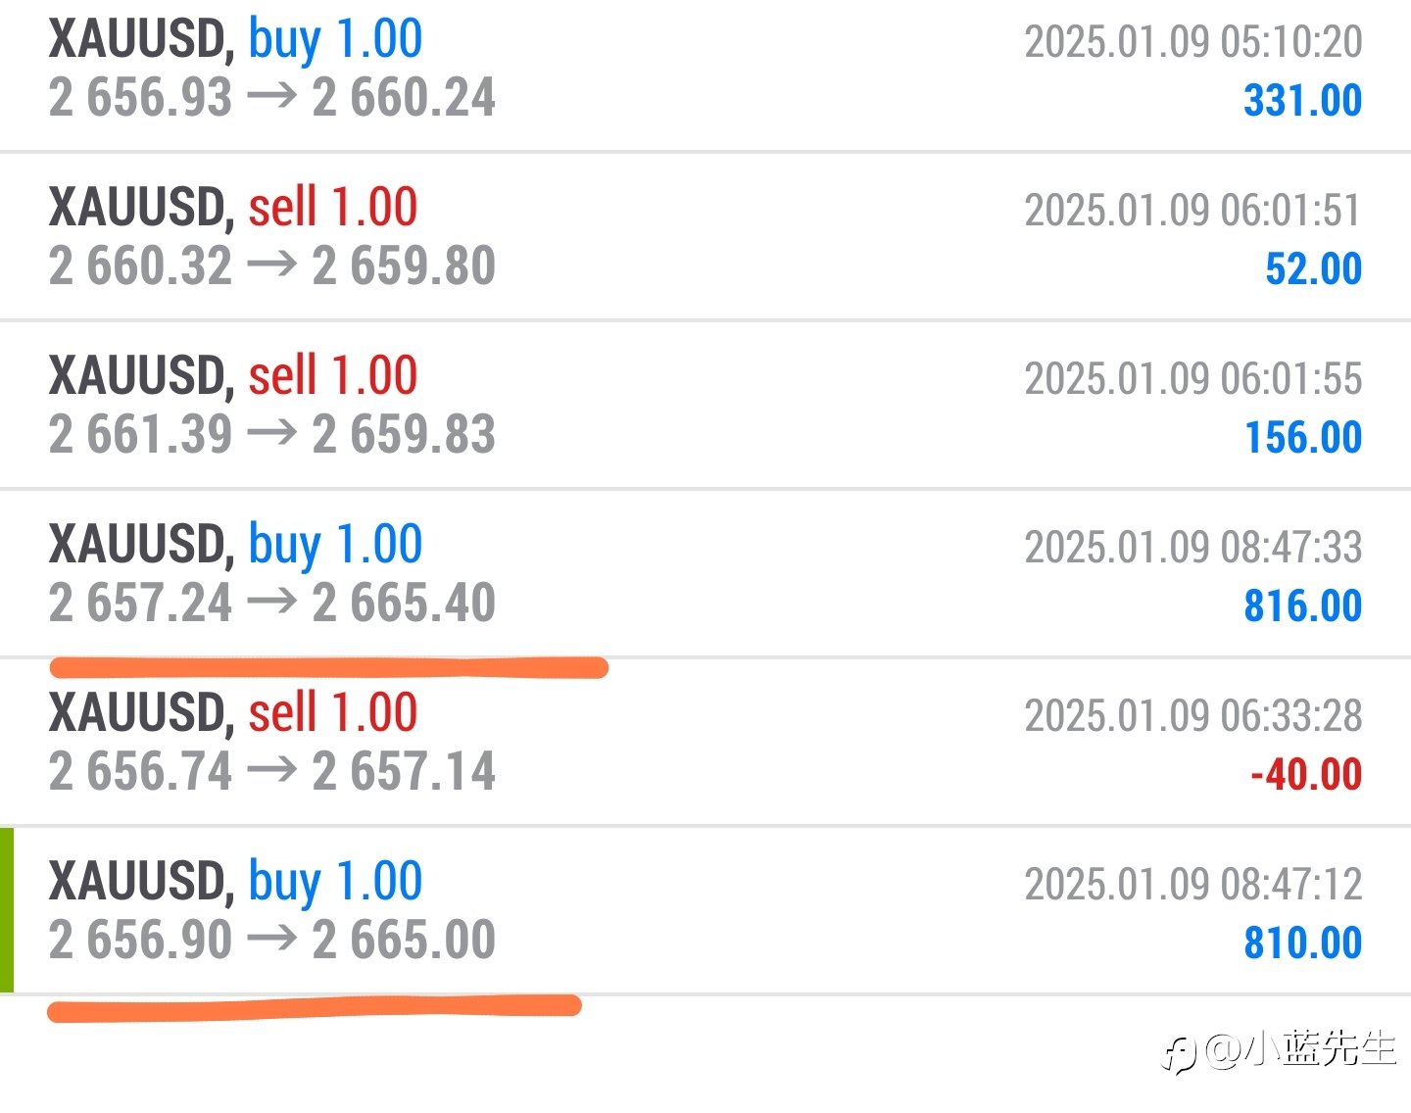Viewport: 1411px width, 1113px height.
Task: Click the price range 2 656.74 → 2 657.14
Action: [x=272, y=772]
